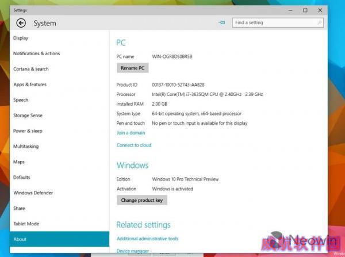
Task: Click the Related settings heading
Action: pos(143,225)
